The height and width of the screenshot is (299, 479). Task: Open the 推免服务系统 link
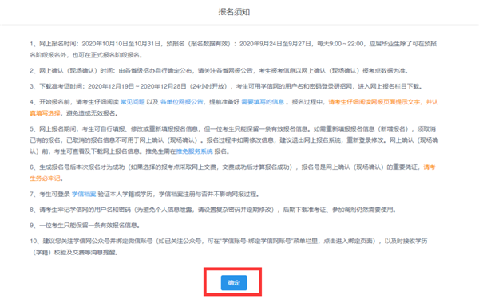(x=195, y=151)
